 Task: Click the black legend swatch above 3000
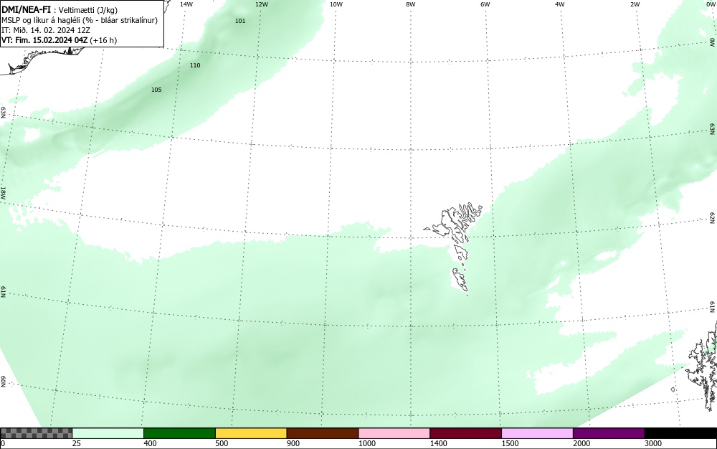coord(680,433)
